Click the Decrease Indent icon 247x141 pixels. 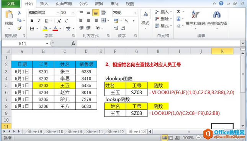click(x=81, y=28)
